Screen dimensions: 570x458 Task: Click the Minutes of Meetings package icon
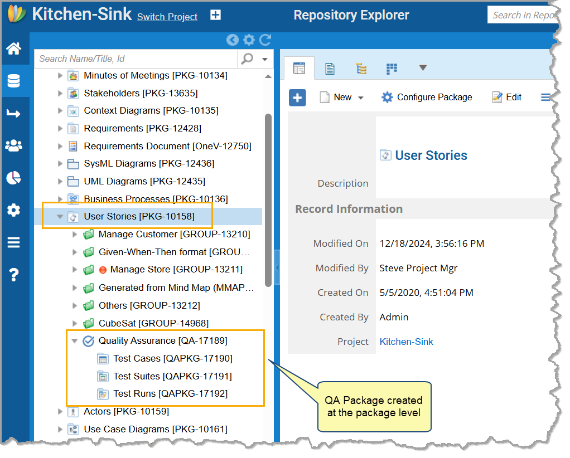click(73, 76)
